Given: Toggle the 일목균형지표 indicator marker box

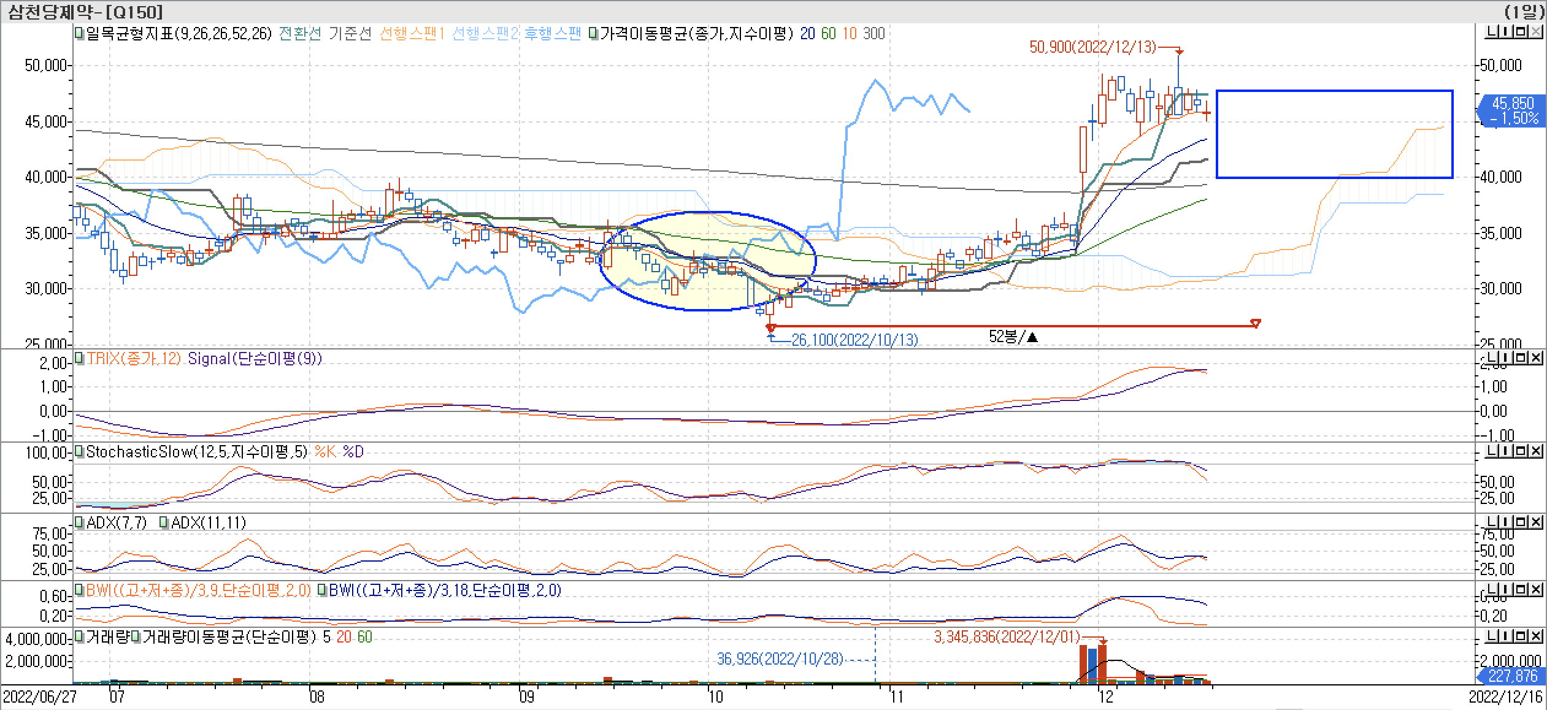Looking at the screenshot, I should pos(79,33).
